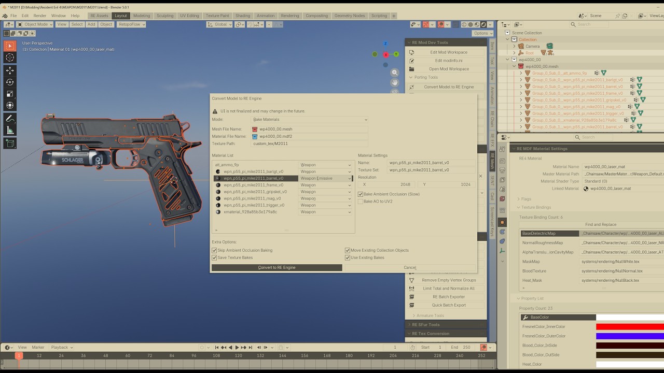The width and height of the screenshot is (664, 373).
Task: Open the Object Mode dropdown
Action: click(34, 24)
